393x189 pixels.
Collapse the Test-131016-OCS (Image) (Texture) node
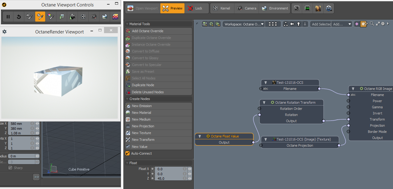coord(266,139)
